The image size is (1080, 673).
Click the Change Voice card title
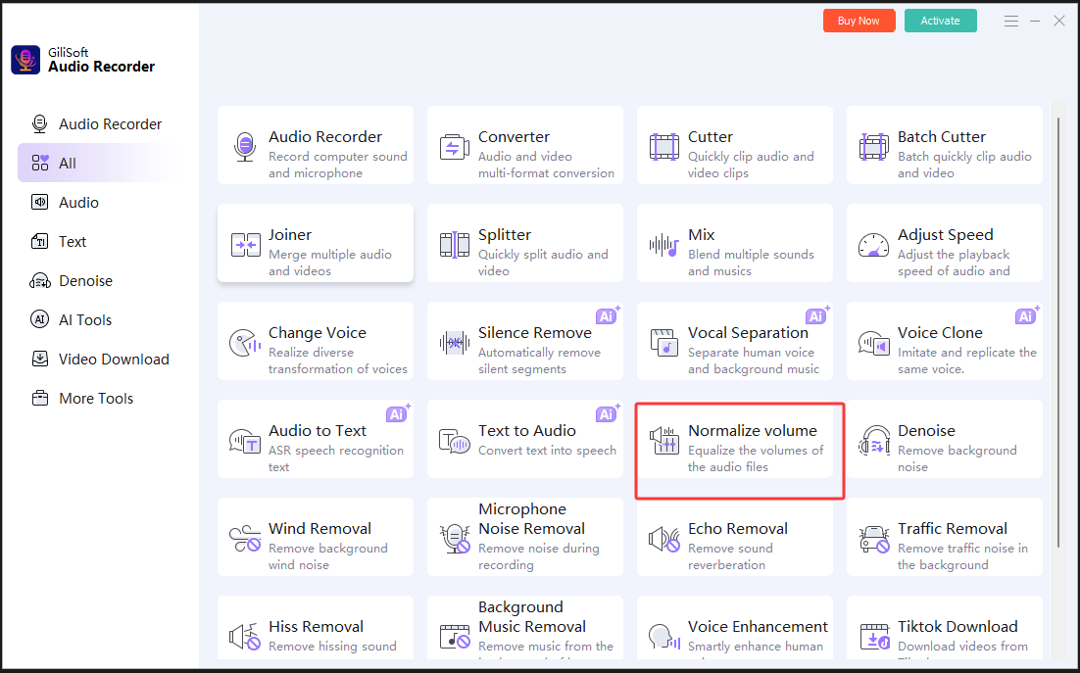click(x=317, y=333)
